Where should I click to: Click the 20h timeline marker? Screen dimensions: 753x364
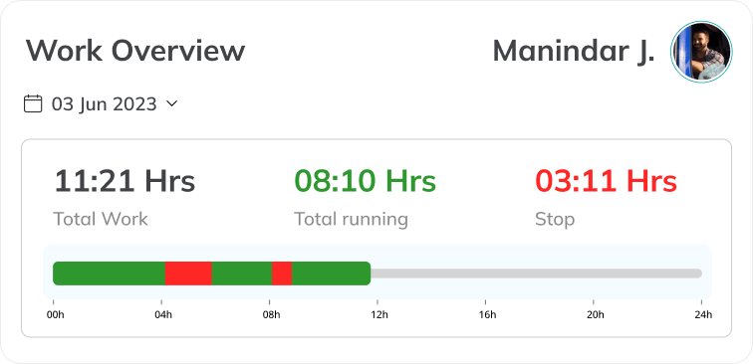pyautogui.click(x=596, y=315)
